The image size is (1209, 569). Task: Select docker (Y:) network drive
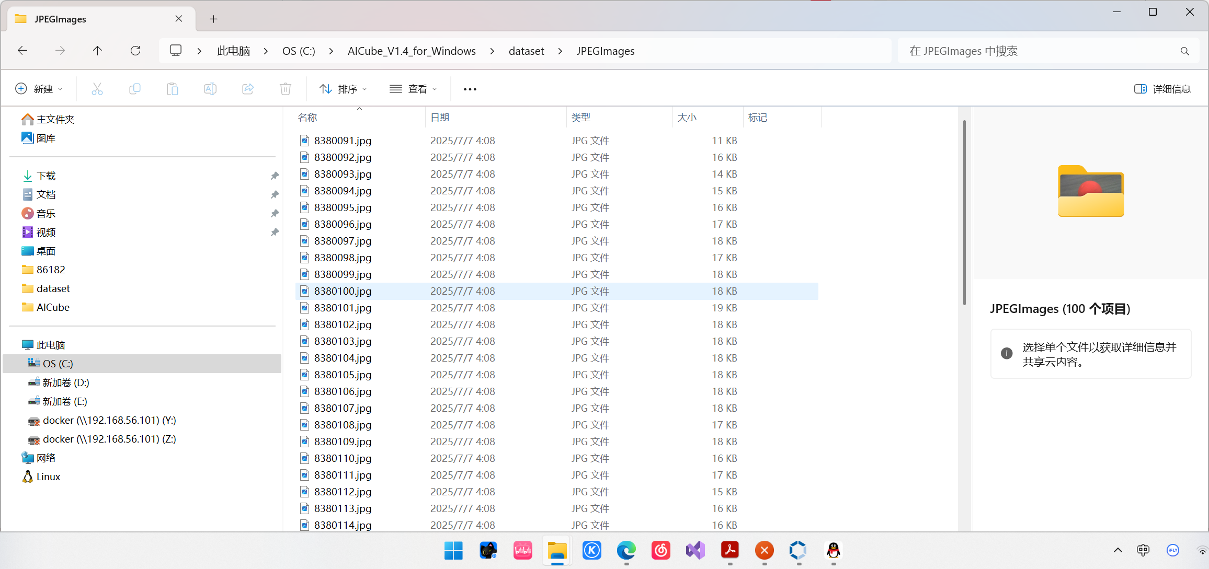[102, 421]
